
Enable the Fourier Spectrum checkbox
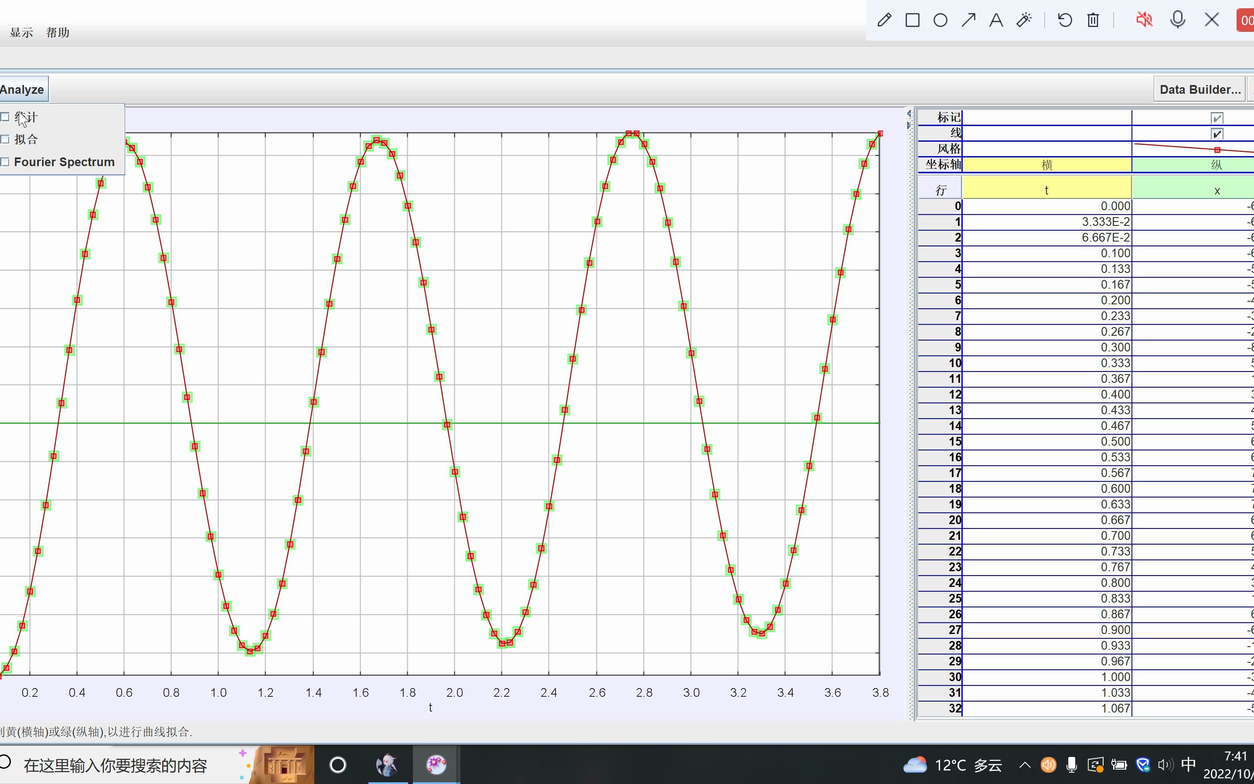click(6, 162)
